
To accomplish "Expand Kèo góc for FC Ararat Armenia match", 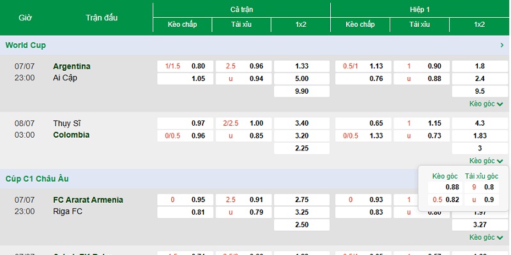I will [486, 237].
